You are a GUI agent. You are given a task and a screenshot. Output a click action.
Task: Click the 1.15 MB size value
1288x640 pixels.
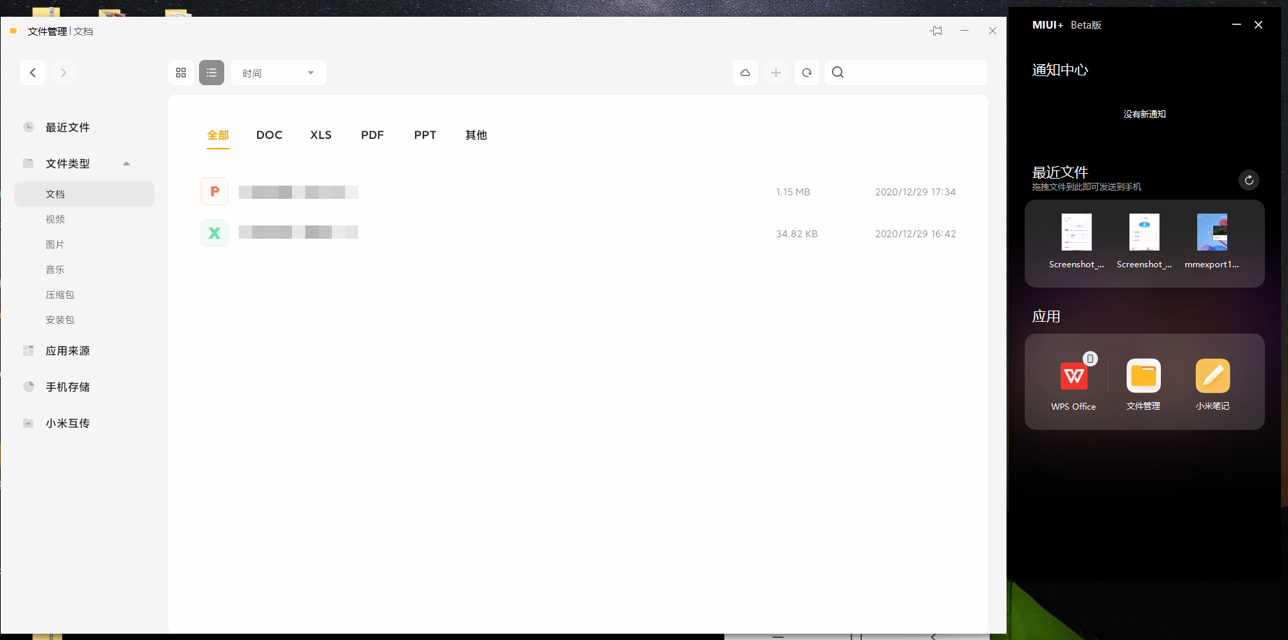click(x=793, y=192)
